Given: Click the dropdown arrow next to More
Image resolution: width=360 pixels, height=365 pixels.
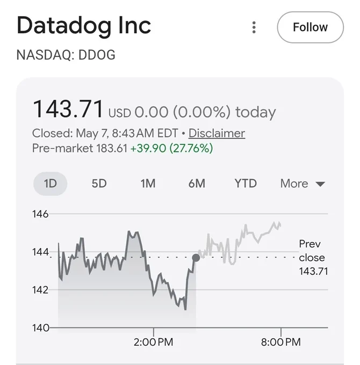Looking at the screenshot, I should [x=320, y=184].
